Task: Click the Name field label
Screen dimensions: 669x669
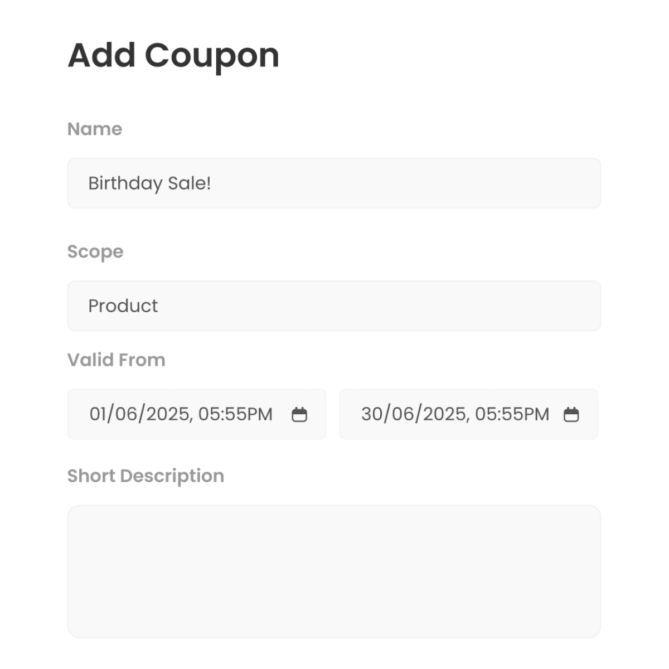Action: point(95,129)
